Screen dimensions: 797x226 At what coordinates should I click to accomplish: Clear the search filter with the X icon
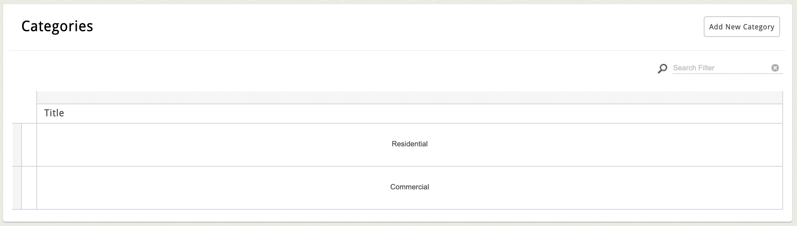[x=775, y=68]
